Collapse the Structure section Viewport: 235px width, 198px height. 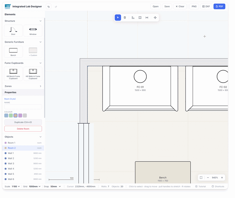(x=41, y=21)
